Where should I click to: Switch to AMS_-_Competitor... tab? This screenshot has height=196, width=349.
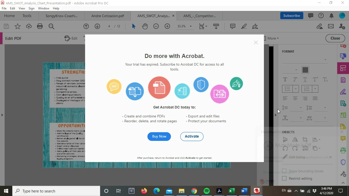click(200, 16)
